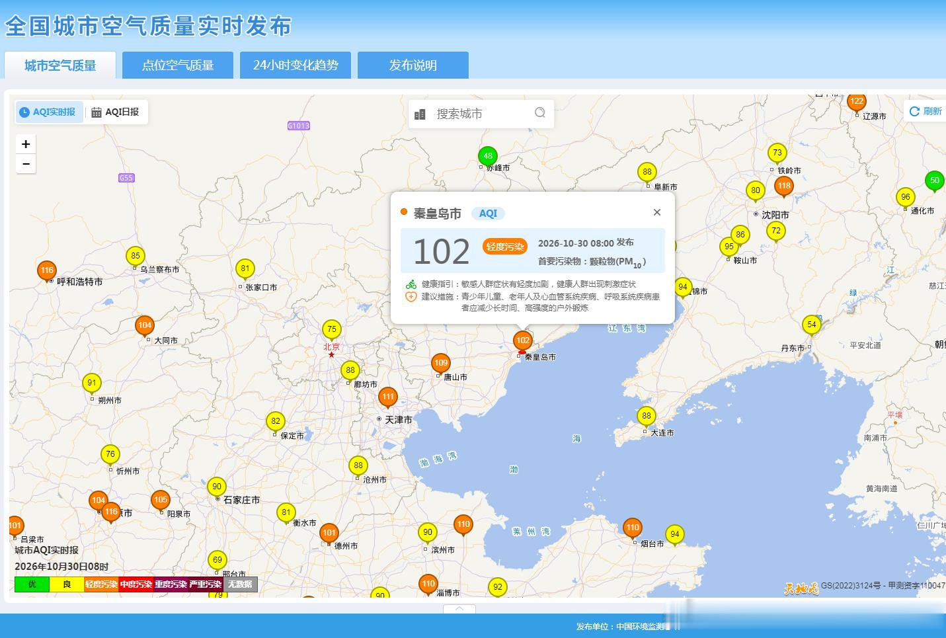This screenshot has width=946, height=638.
Task: Click the yellow 良 legend swatch
Action: pyautogui.click(x=67, y=584)
